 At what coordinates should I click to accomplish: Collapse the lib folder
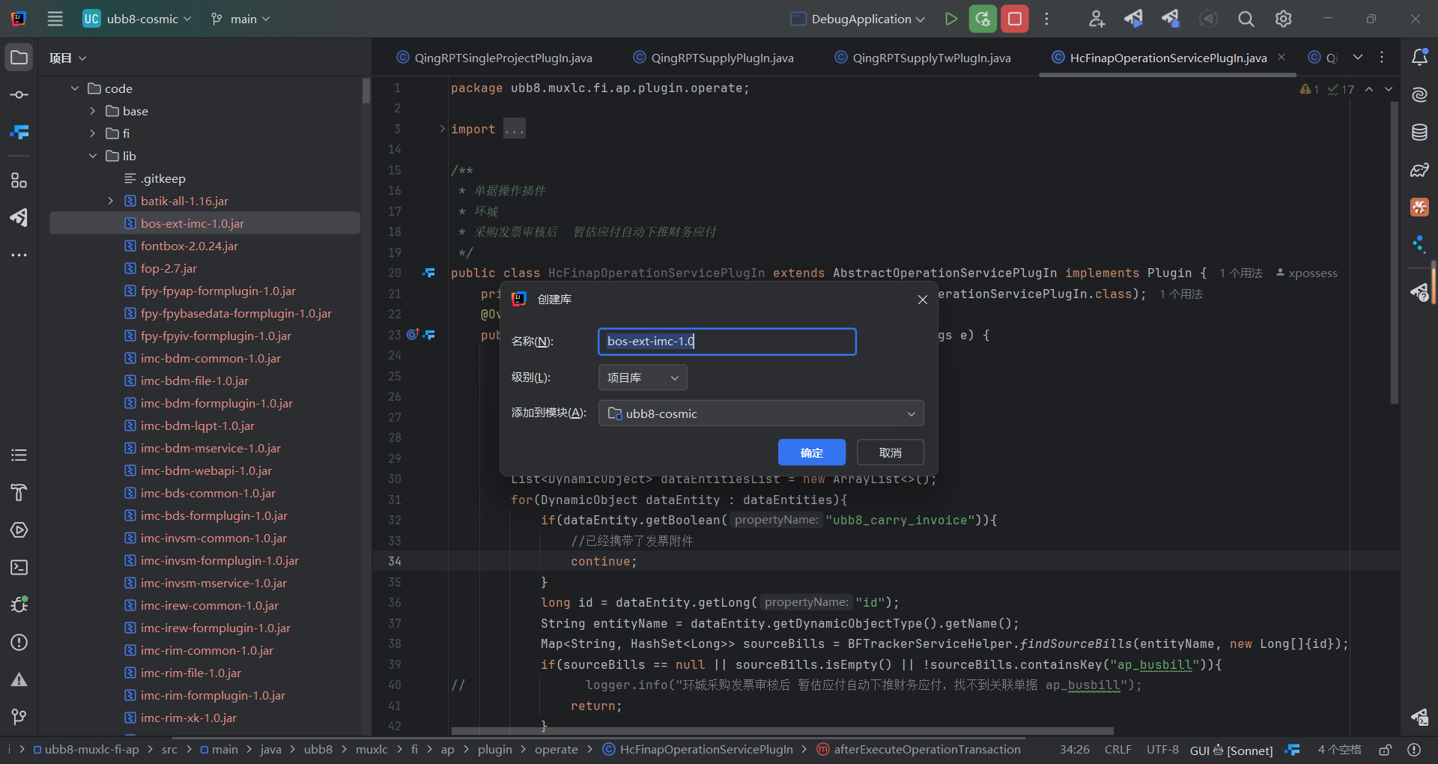[93, 156]
